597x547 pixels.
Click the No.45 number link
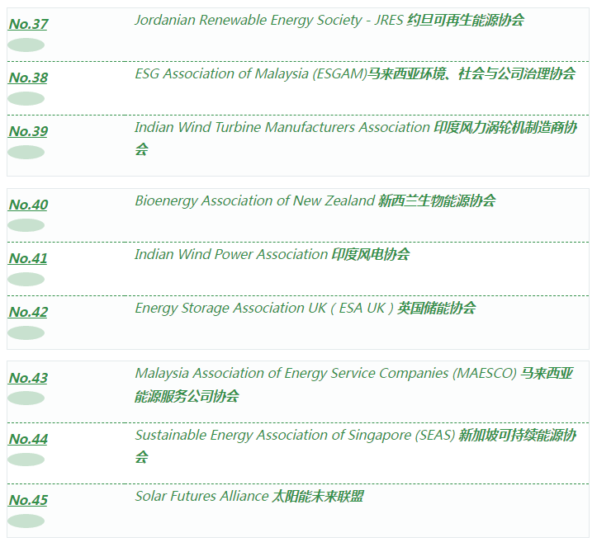(x=28, y=500)
